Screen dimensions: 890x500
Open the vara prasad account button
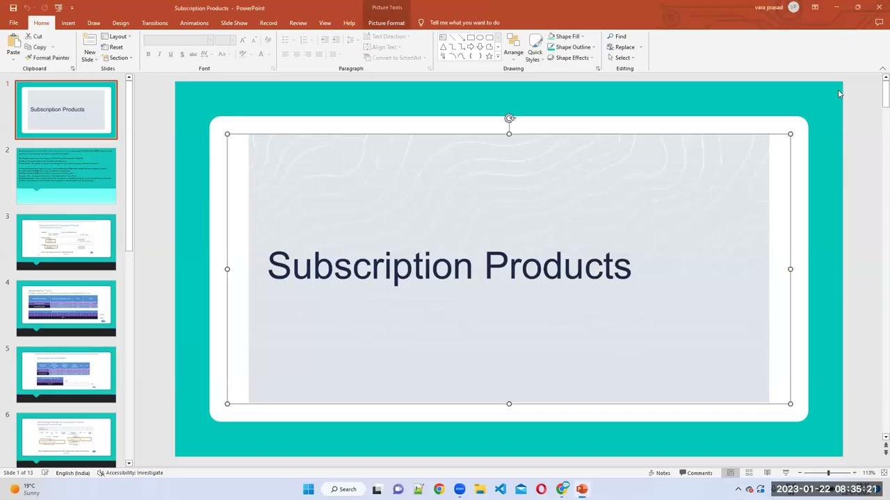tap(777, 8)
